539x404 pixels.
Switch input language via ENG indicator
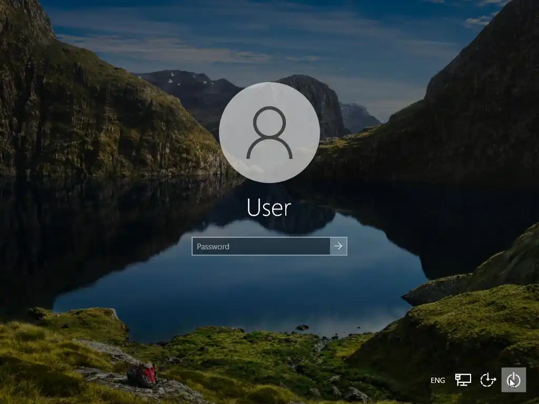(x=437, y=380)
